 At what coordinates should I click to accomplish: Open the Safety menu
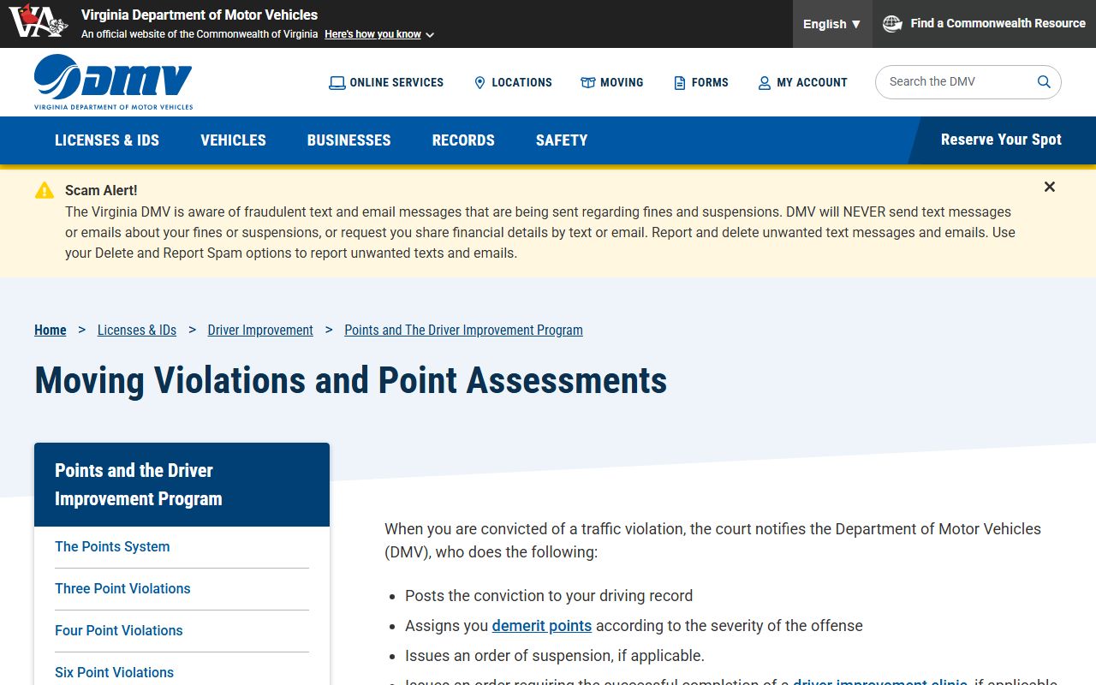(x=562, y=140)
